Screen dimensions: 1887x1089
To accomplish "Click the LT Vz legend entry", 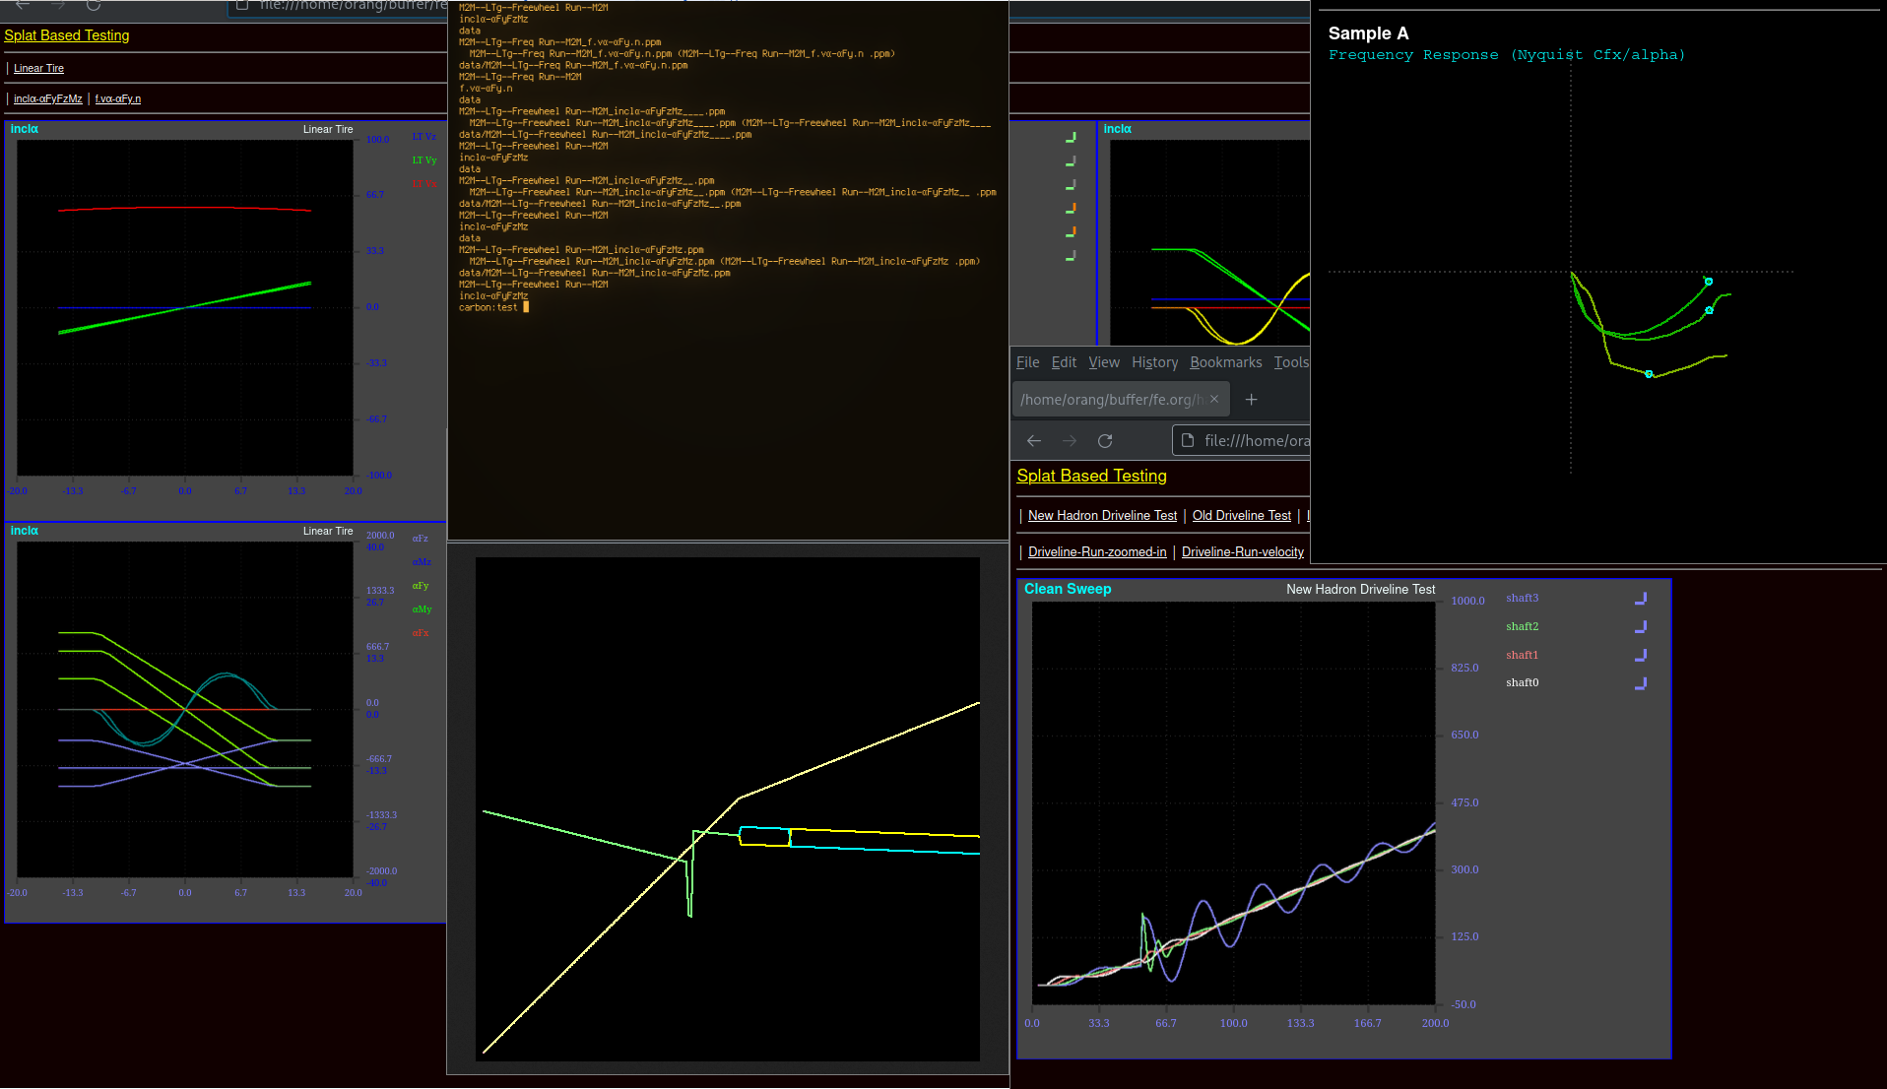I will tap(423, 137).
